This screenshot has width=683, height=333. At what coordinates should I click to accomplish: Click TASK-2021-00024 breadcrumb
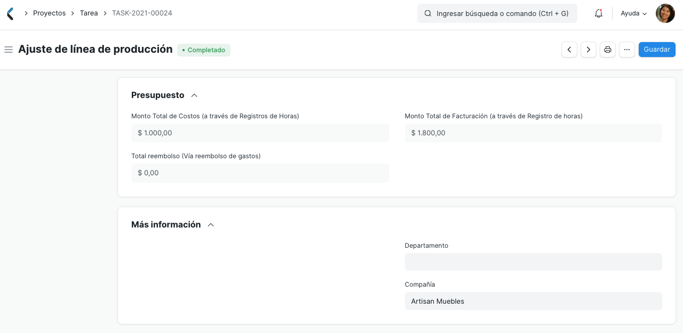142,13
